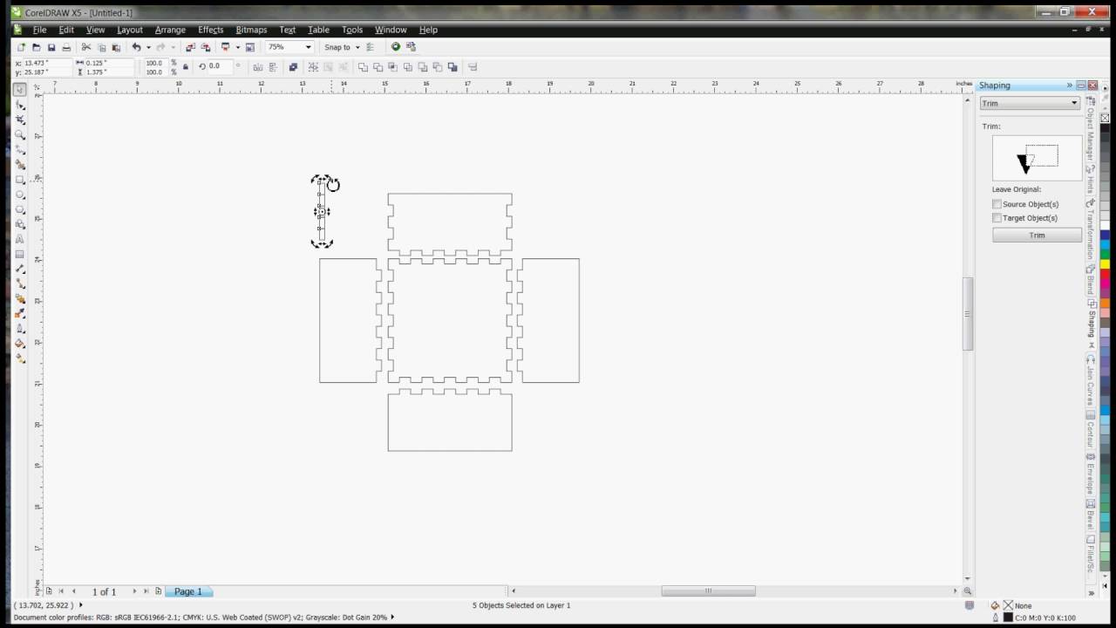Select the Basic Shapes tool
Viewport: 1116px width, 628px height.
click(x=20, y=224)
